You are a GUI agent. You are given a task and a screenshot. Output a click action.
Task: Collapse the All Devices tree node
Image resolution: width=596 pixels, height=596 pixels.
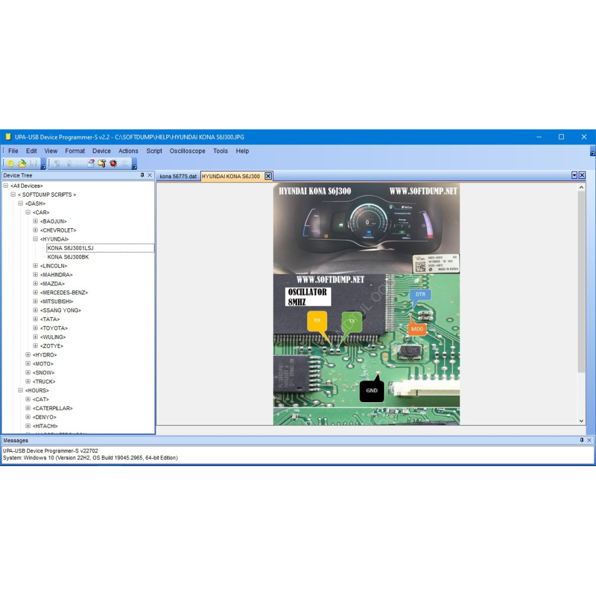click(x=6, y=185)
